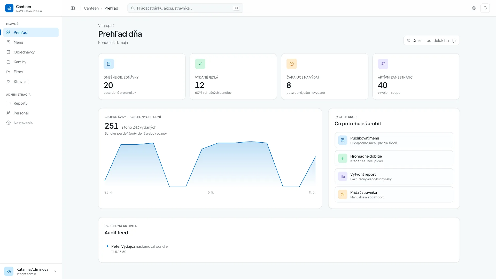Open the Vytvoriť report quick action
The image size is (496, 279).
pyautogui.click(x=394, y=176)
